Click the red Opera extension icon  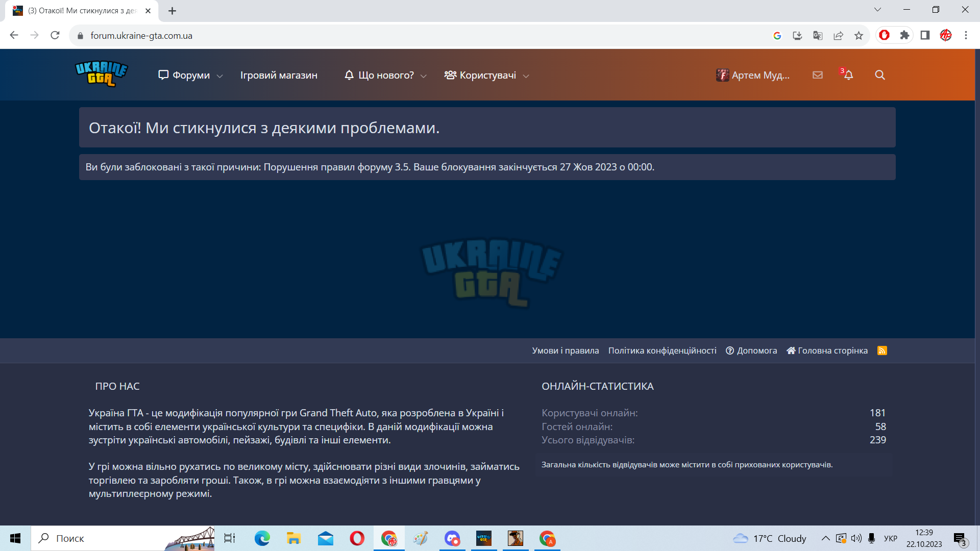pos(885,35)
